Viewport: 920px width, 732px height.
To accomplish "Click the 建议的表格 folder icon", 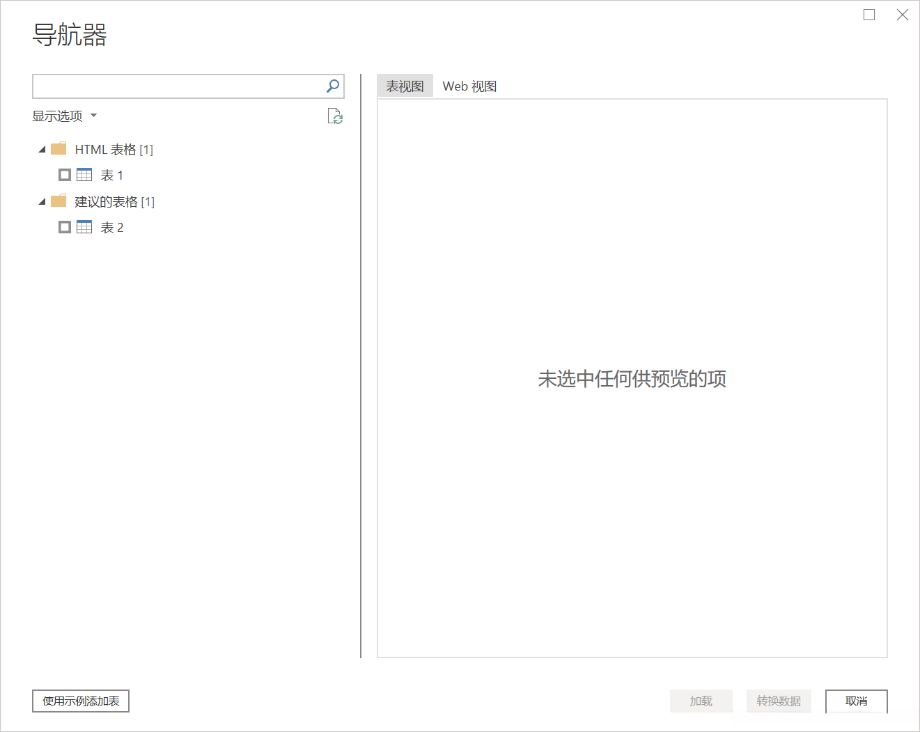I will [59, 201].
